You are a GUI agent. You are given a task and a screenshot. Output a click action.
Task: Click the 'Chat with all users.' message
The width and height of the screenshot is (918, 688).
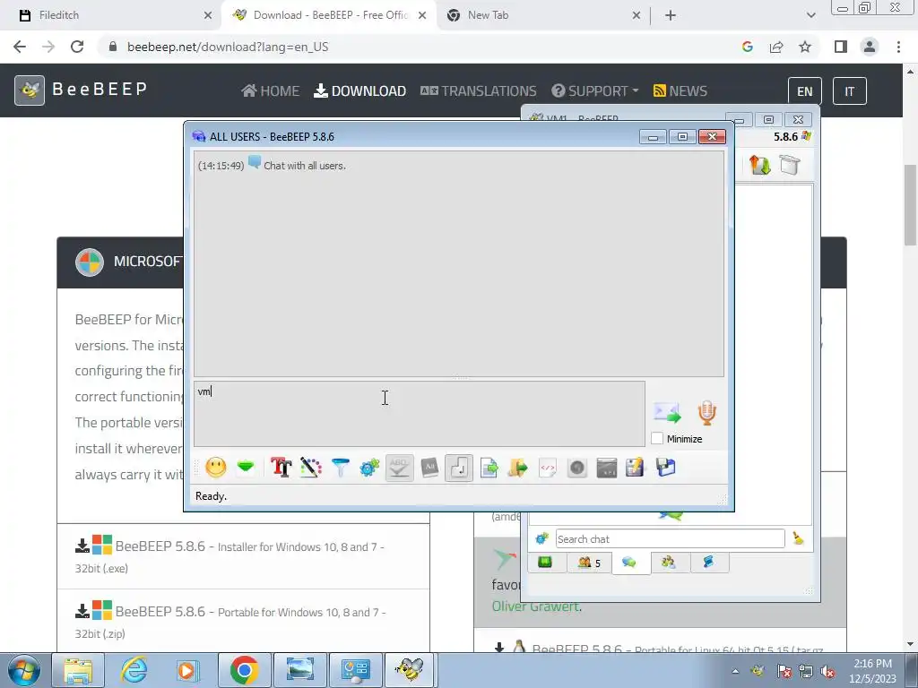coord(305,166)
